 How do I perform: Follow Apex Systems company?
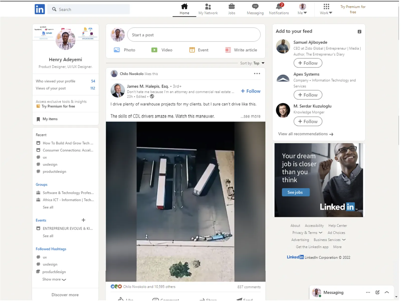pyautogui.click(x=308, y=95)
